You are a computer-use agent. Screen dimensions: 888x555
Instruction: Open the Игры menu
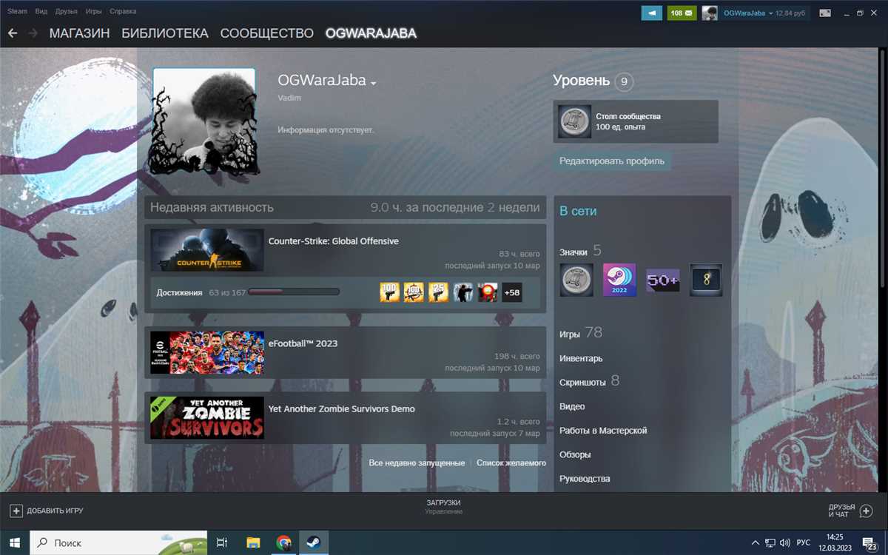tap(94, 12)
